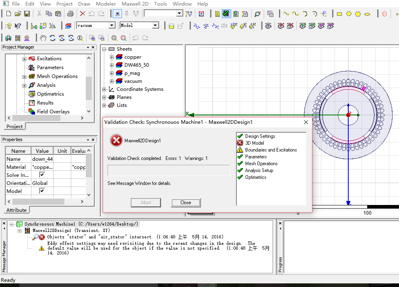Switch to the Project tab
Image resolution: width=399 pixels, height=287 pixels.
(14, 127)
